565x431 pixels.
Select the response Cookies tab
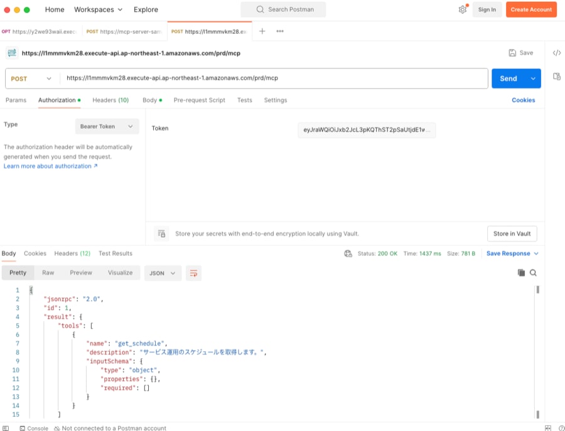(x=35, y=253)
